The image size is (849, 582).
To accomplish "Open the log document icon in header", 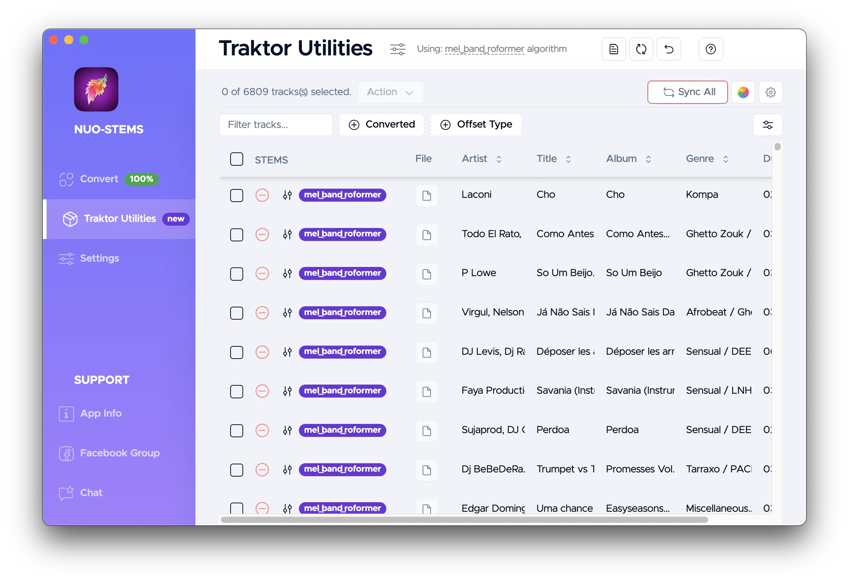I will [x=613, y=49].
